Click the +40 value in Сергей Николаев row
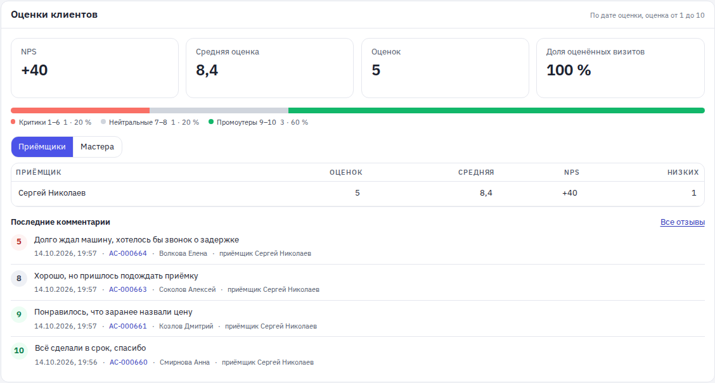 [x=570, y=193]
